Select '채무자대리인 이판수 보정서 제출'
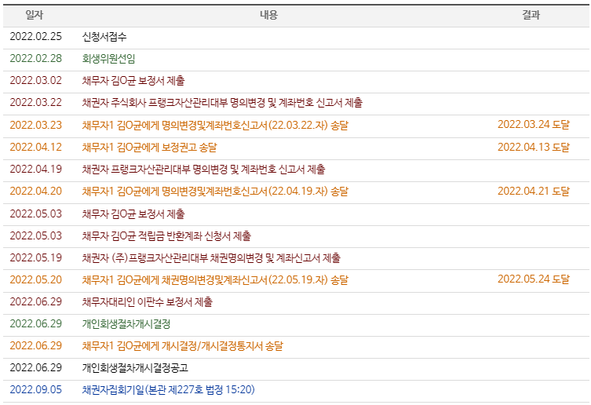Viewport: 591px width, 405px height. tap(148, 301)
